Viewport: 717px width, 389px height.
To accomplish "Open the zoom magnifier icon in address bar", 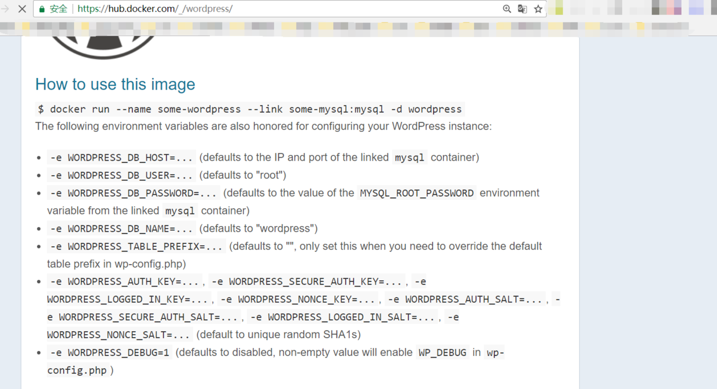I will (507, 9).
